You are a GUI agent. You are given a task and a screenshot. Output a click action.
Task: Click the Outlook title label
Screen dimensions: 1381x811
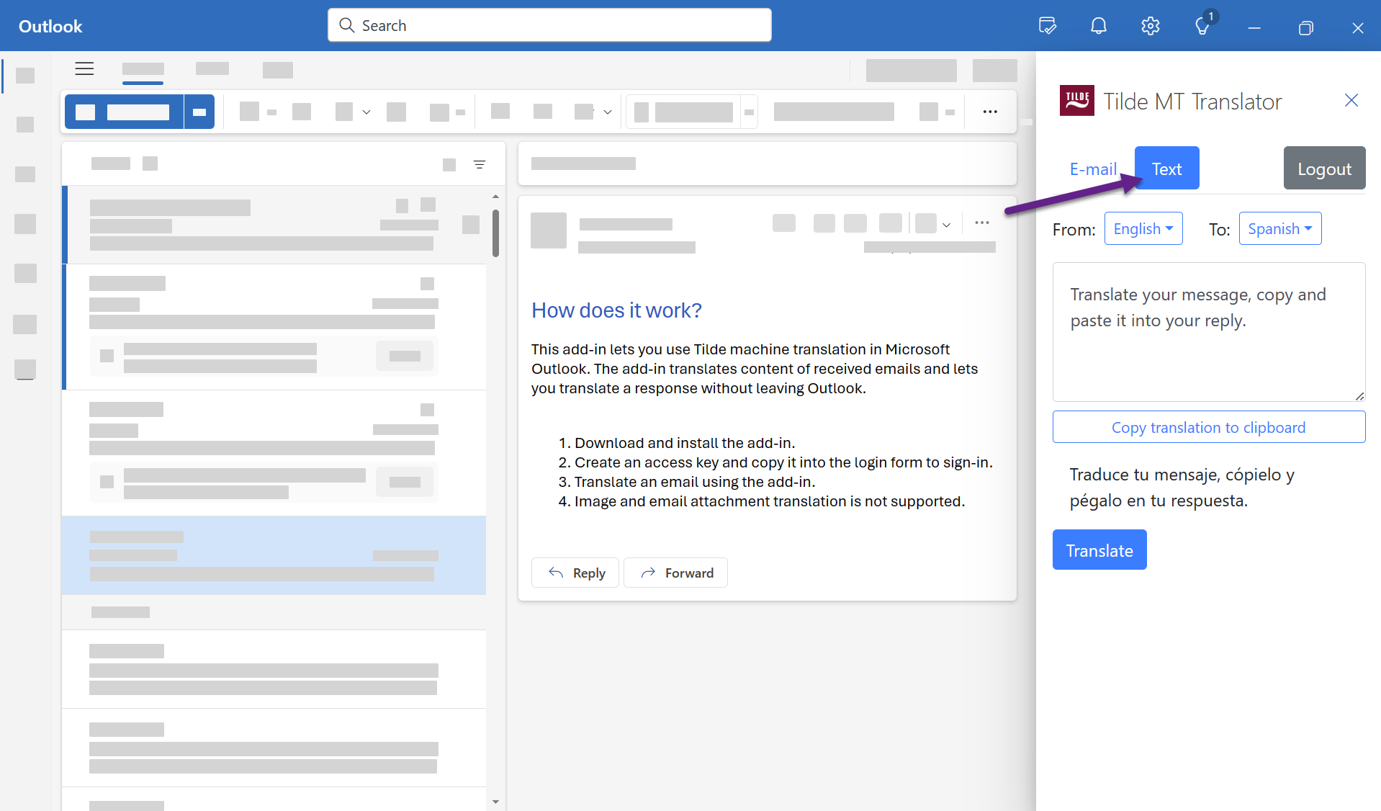click(x=50, y=26)
